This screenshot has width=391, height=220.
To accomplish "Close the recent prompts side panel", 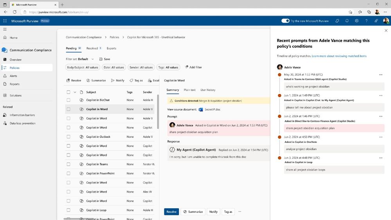I will 386,31.
